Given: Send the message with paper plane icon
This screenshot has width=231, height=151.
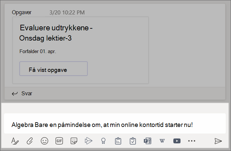Looking at the screenshot, I should (218, 141).
